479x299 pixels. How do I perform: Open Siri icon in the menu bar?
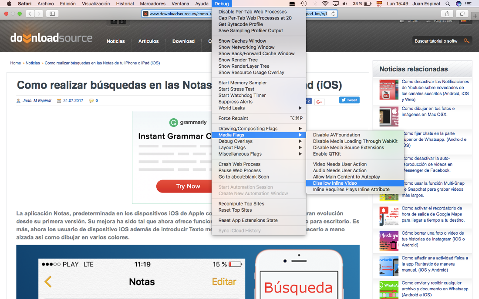click(458, 3)
